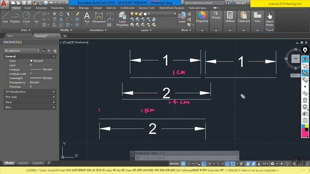The height and width of the screenshot is (174, 310).
Task: Click the camera icon in annotation toolbar
Action: tap(305, 114)
